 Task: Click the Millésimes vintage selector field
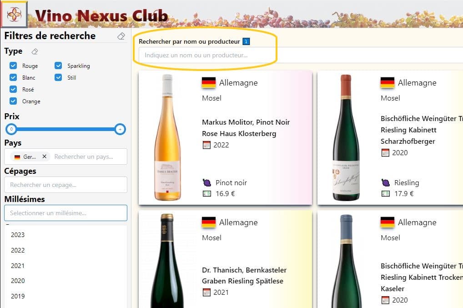(x=65, y=213)
